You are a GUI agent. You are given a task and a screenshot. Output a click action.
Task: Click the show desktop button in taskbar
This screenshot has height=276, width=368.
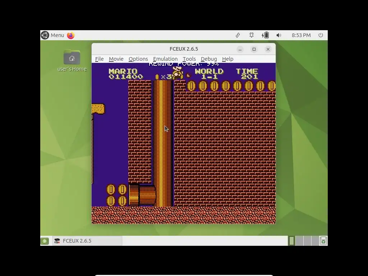(x=45, y=241)
